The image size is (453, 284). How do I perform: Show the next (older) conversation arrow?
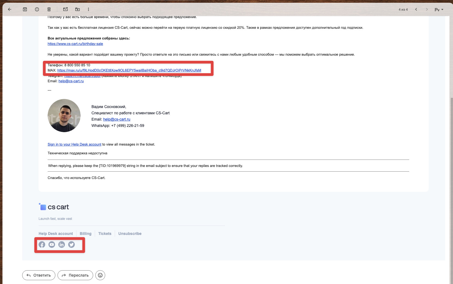[x=427, y=9]
